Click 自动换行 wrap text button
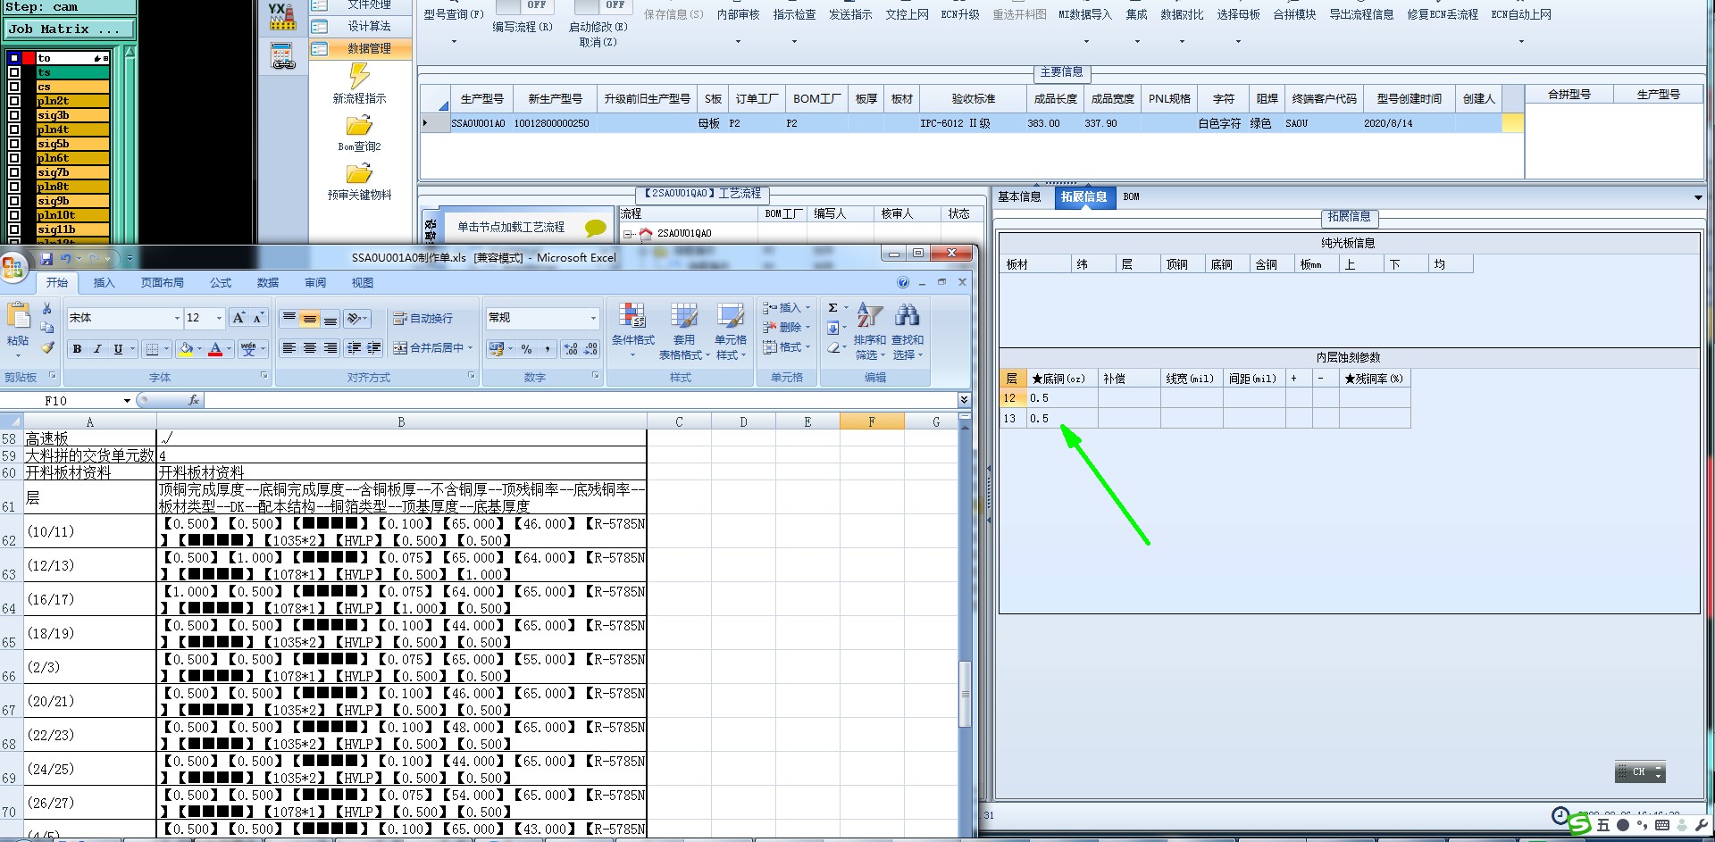The image size is (1715, 842). coord(423,318)
